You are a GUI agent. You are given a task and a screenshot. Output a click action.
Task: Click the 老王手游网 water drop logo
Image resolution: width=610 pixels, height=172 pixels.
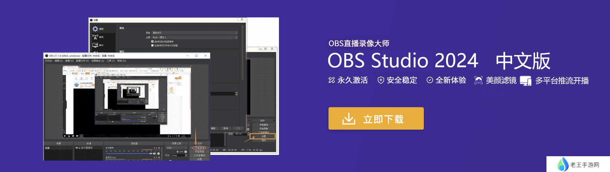point(563,164)
